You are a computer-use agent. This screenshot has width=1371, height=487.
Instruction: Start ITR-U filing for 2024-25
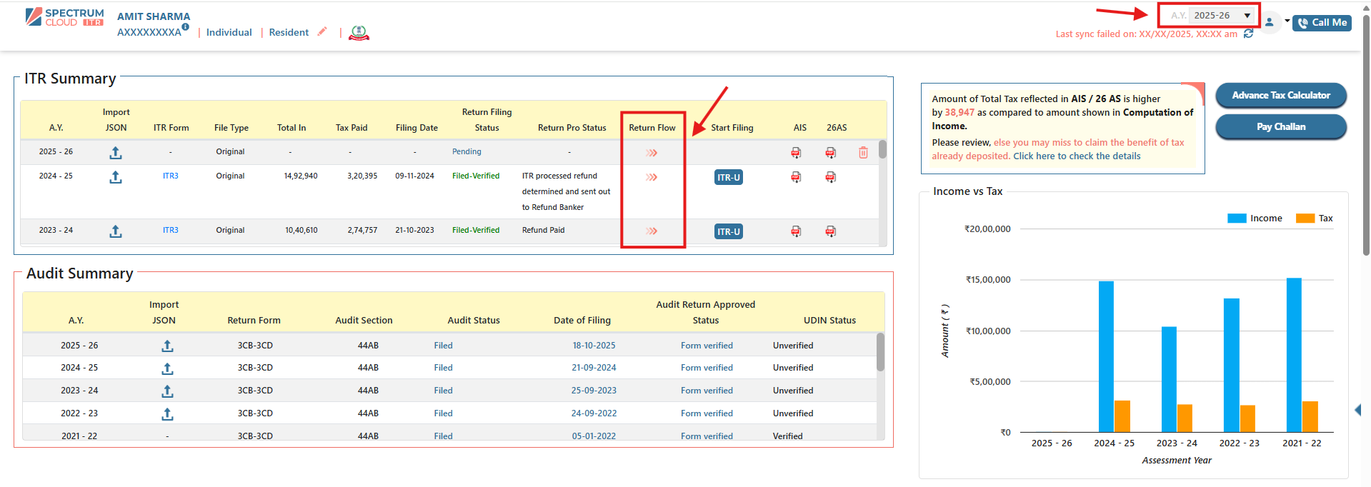(x=728, y=178)
